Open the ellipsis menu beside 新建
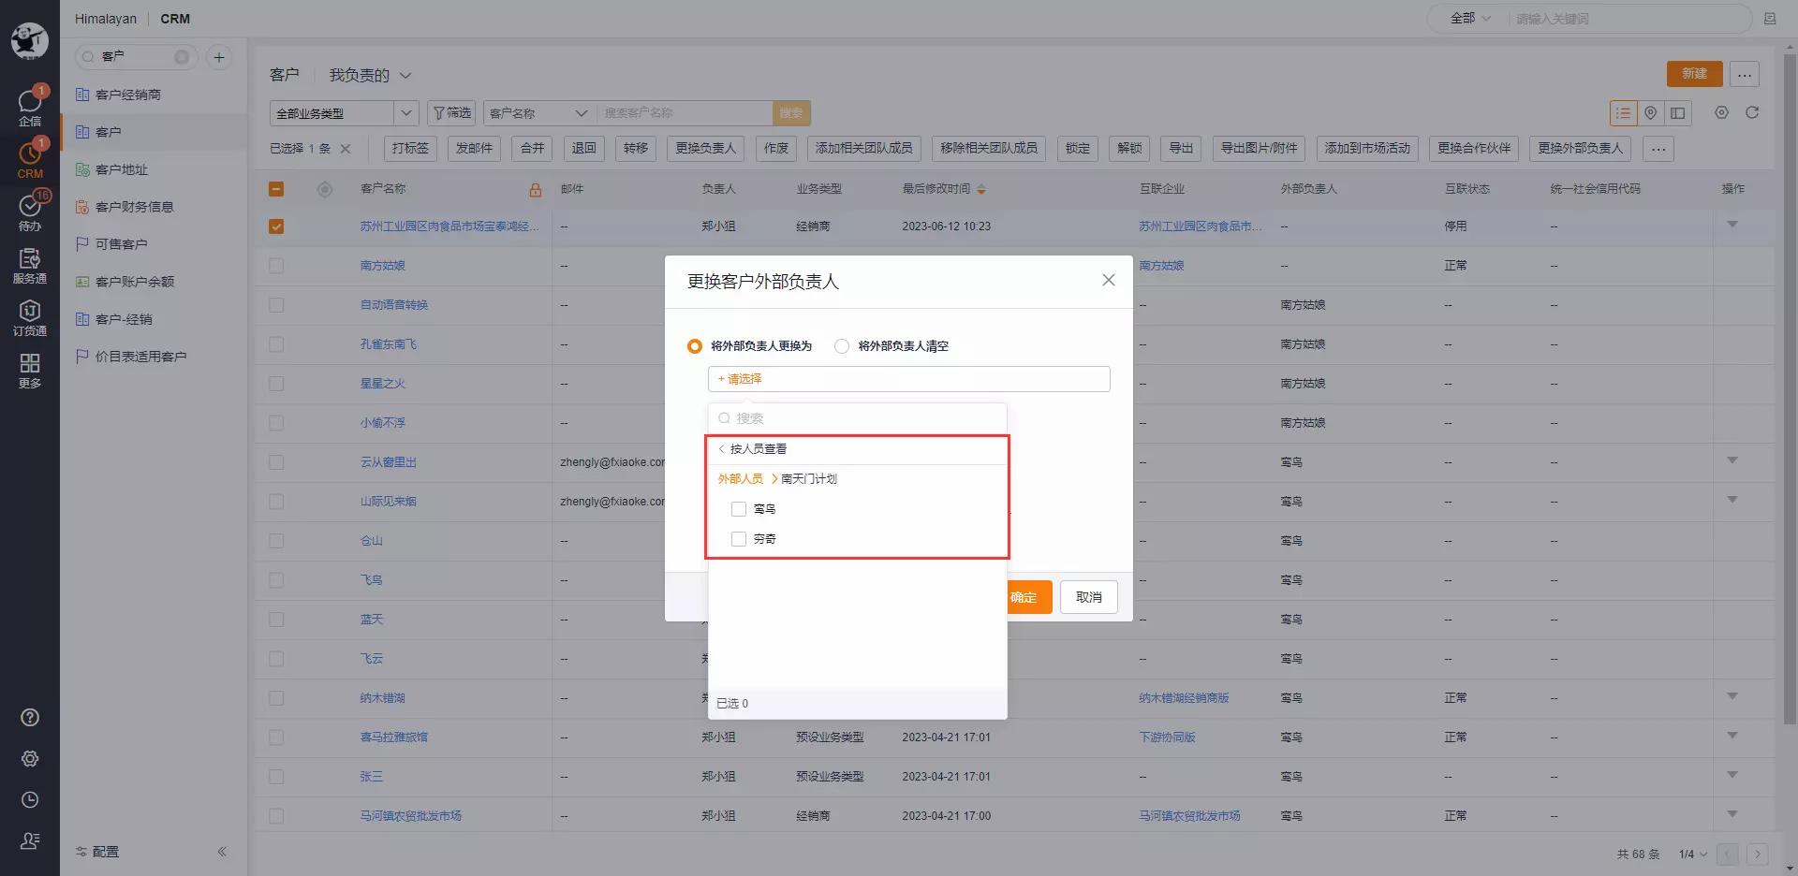The width and height of the screenshot is (1798, 876). pos(1744,74)
